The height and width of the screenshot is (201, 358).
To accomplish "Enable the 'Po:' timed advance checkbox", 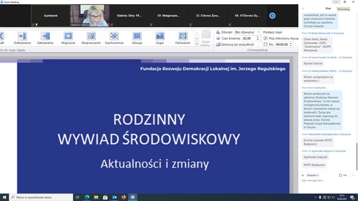I will pos(266,44).
